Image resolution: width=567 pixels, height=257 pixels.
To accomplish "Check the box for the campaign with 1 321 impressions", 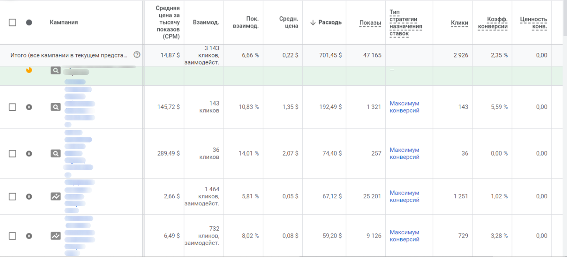I will pos(13,107).
